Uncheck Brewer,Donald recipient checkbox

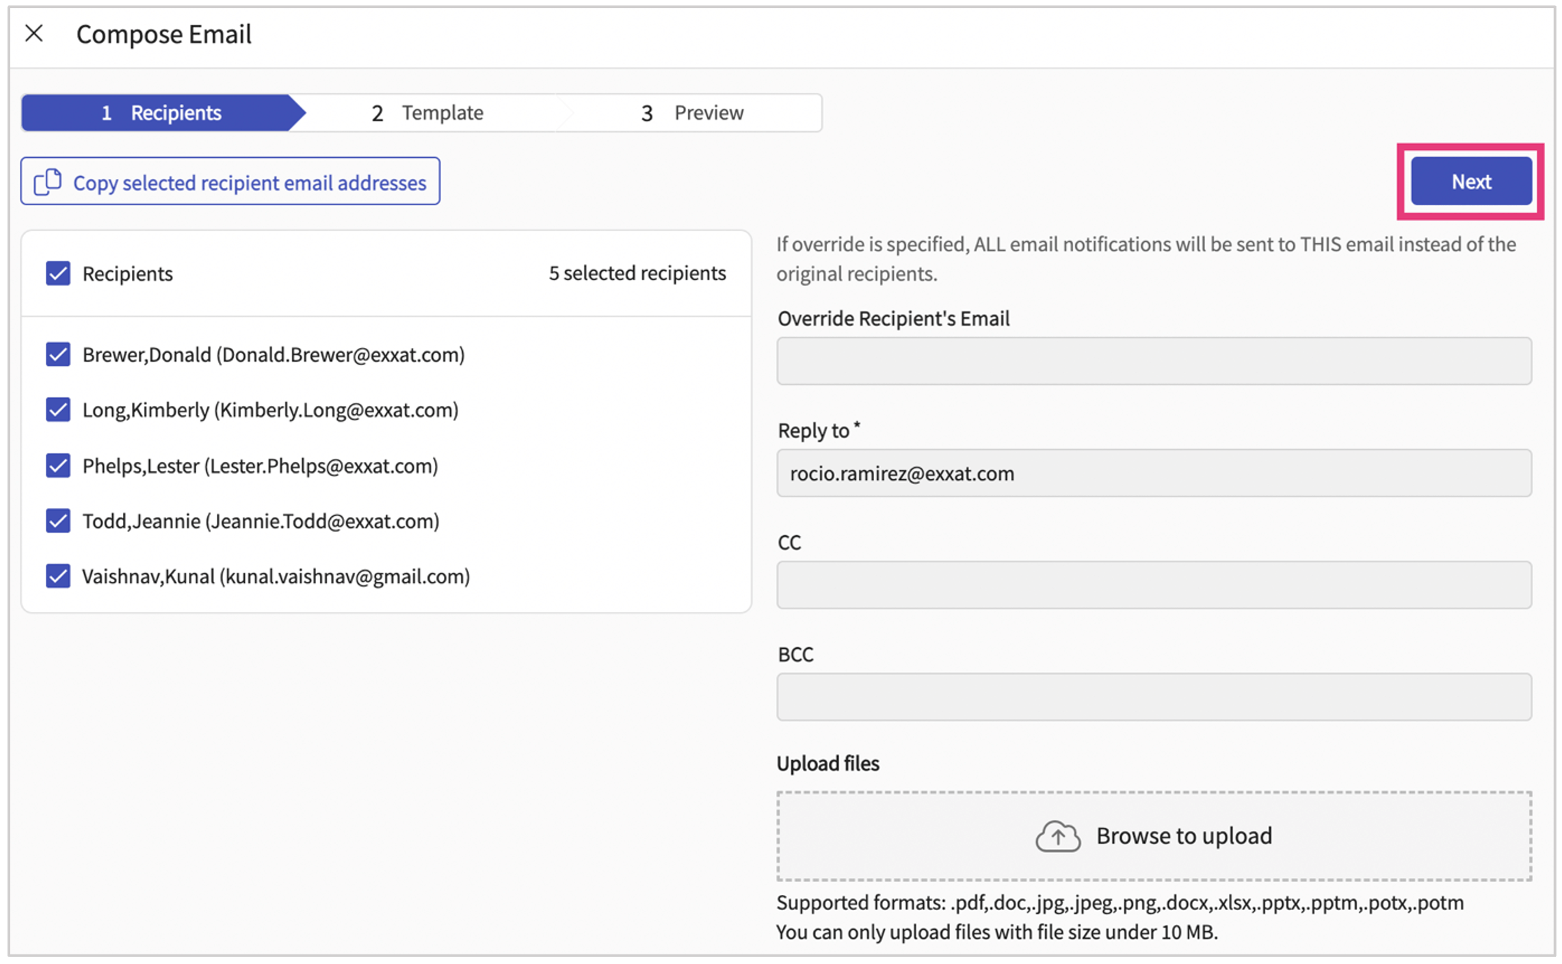[58, 355]
